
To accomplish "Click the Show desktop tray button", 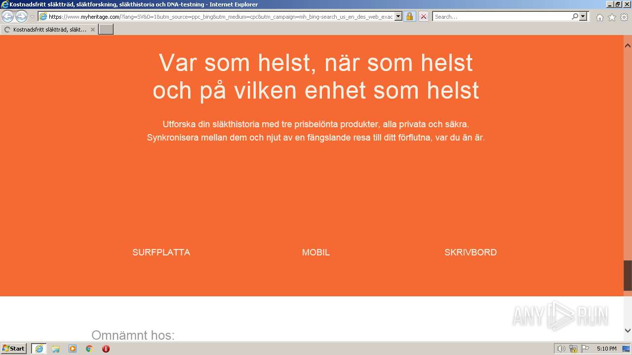I will 626,349.
